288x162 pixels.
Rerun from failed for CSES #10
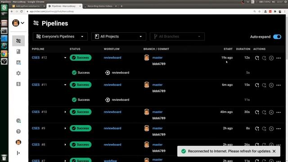[x=264, y=112]
